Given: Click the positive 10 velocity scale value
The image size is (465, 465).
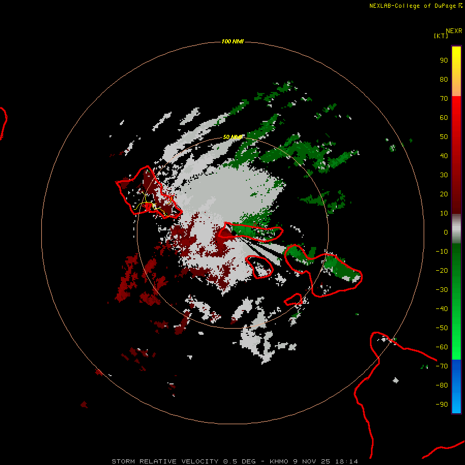Looking at the screenshot, I should coord(444,213).
